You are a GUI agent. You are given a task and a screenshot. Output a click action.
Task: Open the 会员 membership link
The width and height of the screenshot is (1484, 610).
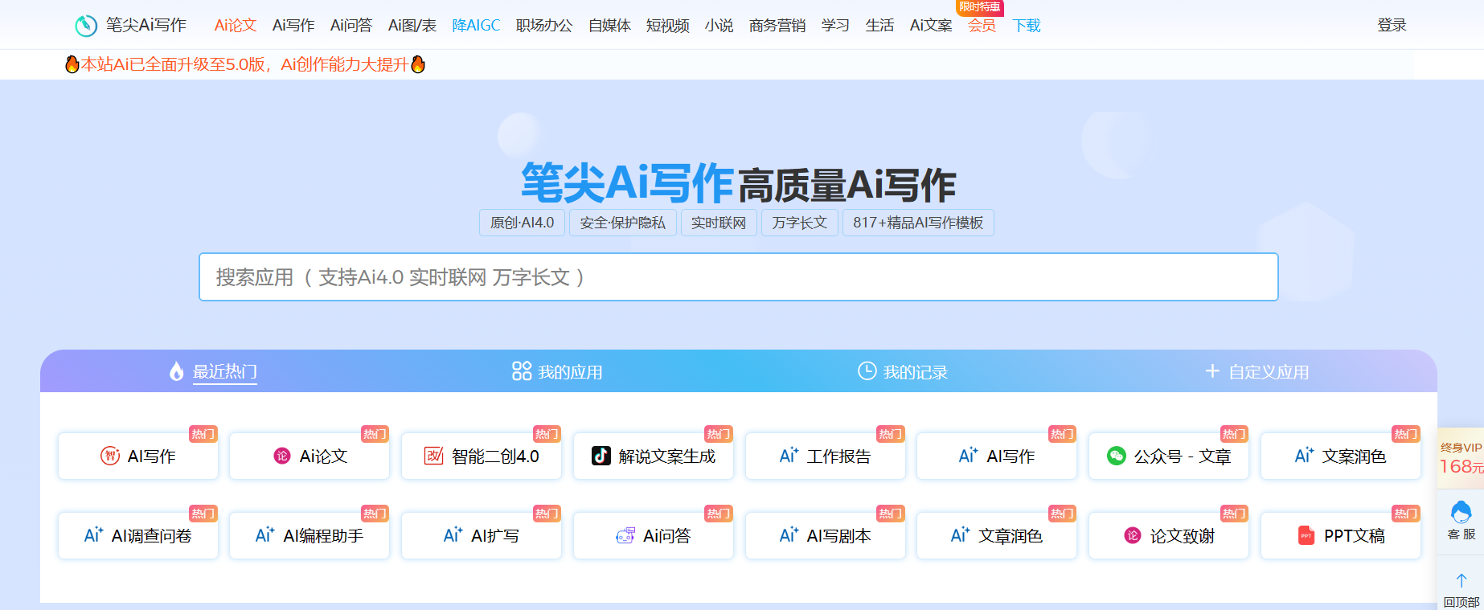pos(982,26)
